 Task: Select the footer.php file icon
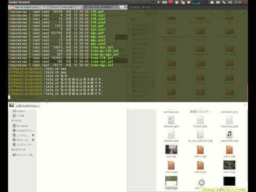click(201, 120)
